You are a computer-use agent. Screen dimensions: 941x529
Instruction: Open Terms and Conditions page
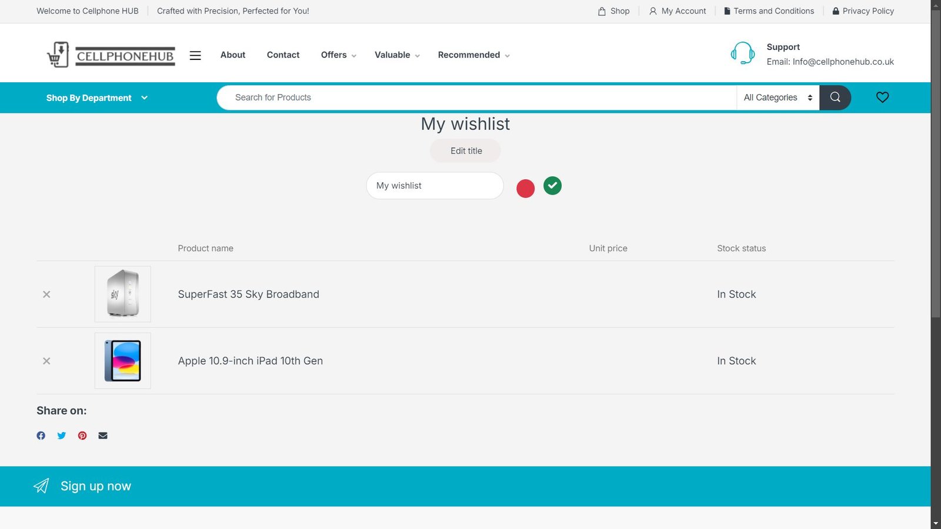click(x=769, y=11)
